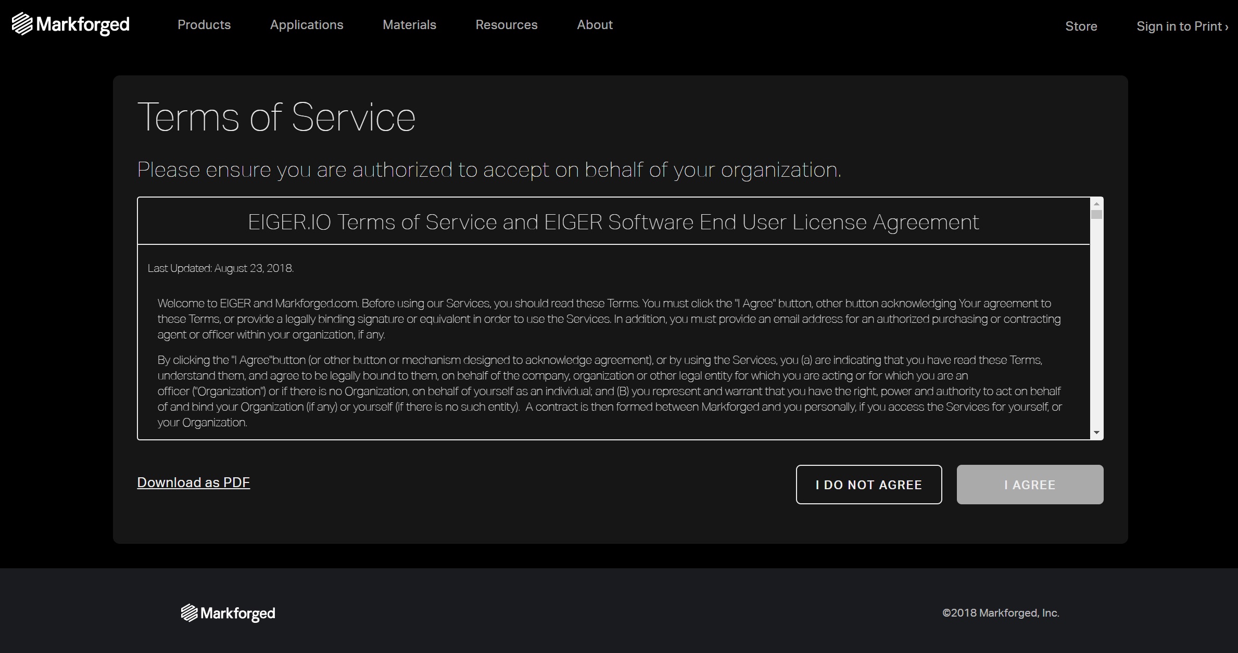
Task: Open the Materials menu
Action: tap(409, 24)
